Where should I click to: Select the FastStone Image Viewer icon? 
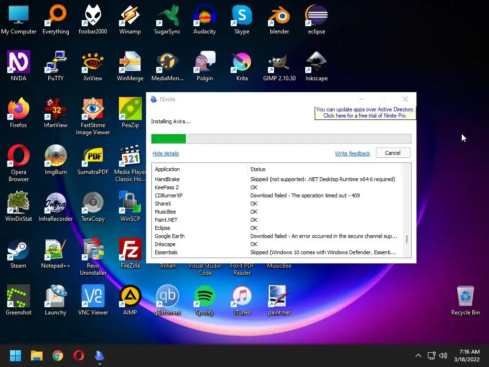[93, 116]
